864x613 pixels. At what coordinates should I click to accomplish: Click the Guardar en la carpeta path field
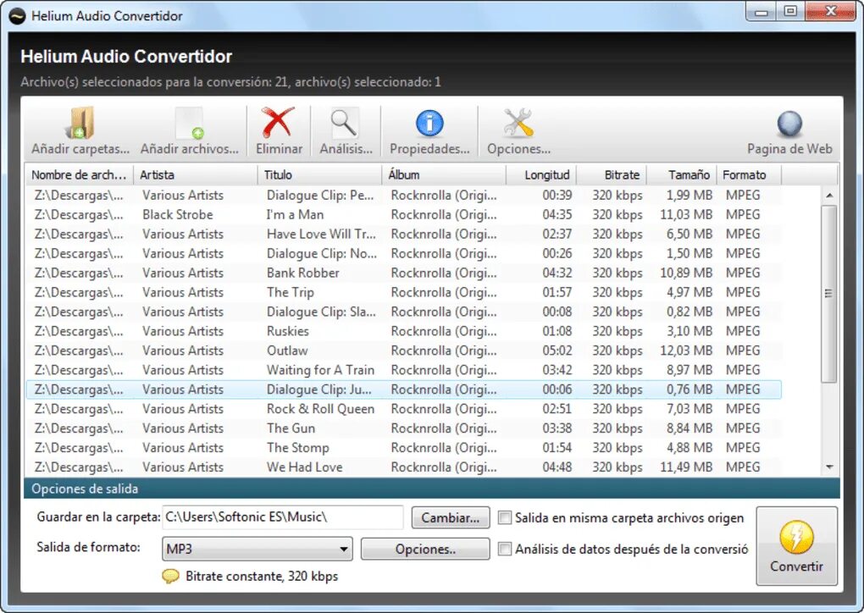[283, 517]
